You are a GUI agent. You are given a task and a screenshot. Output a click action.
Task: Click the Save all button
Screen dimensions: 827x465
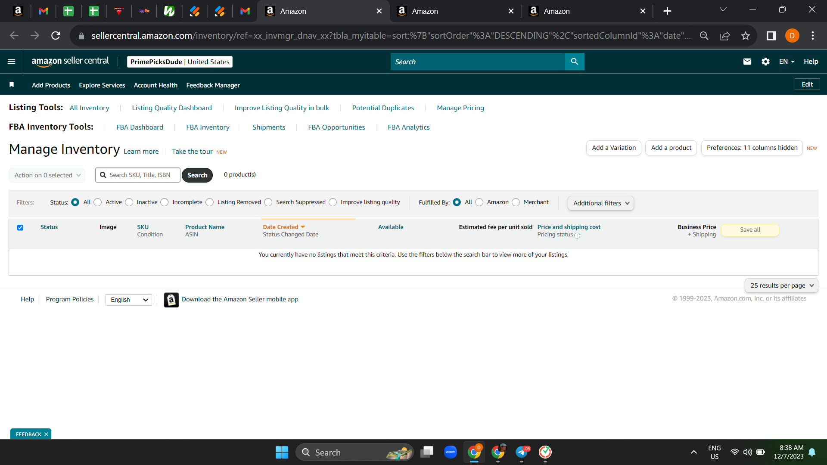point(750,230)
